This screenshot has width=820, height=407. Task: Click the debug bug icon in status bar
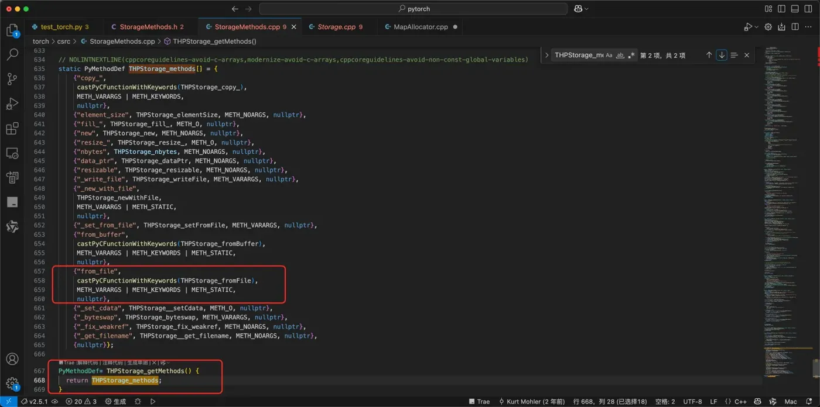[x=138, y=401]
